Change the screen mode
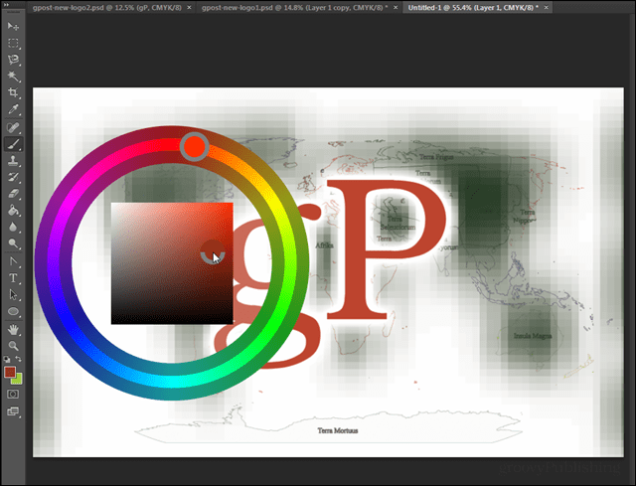 [x=14, y=410]
